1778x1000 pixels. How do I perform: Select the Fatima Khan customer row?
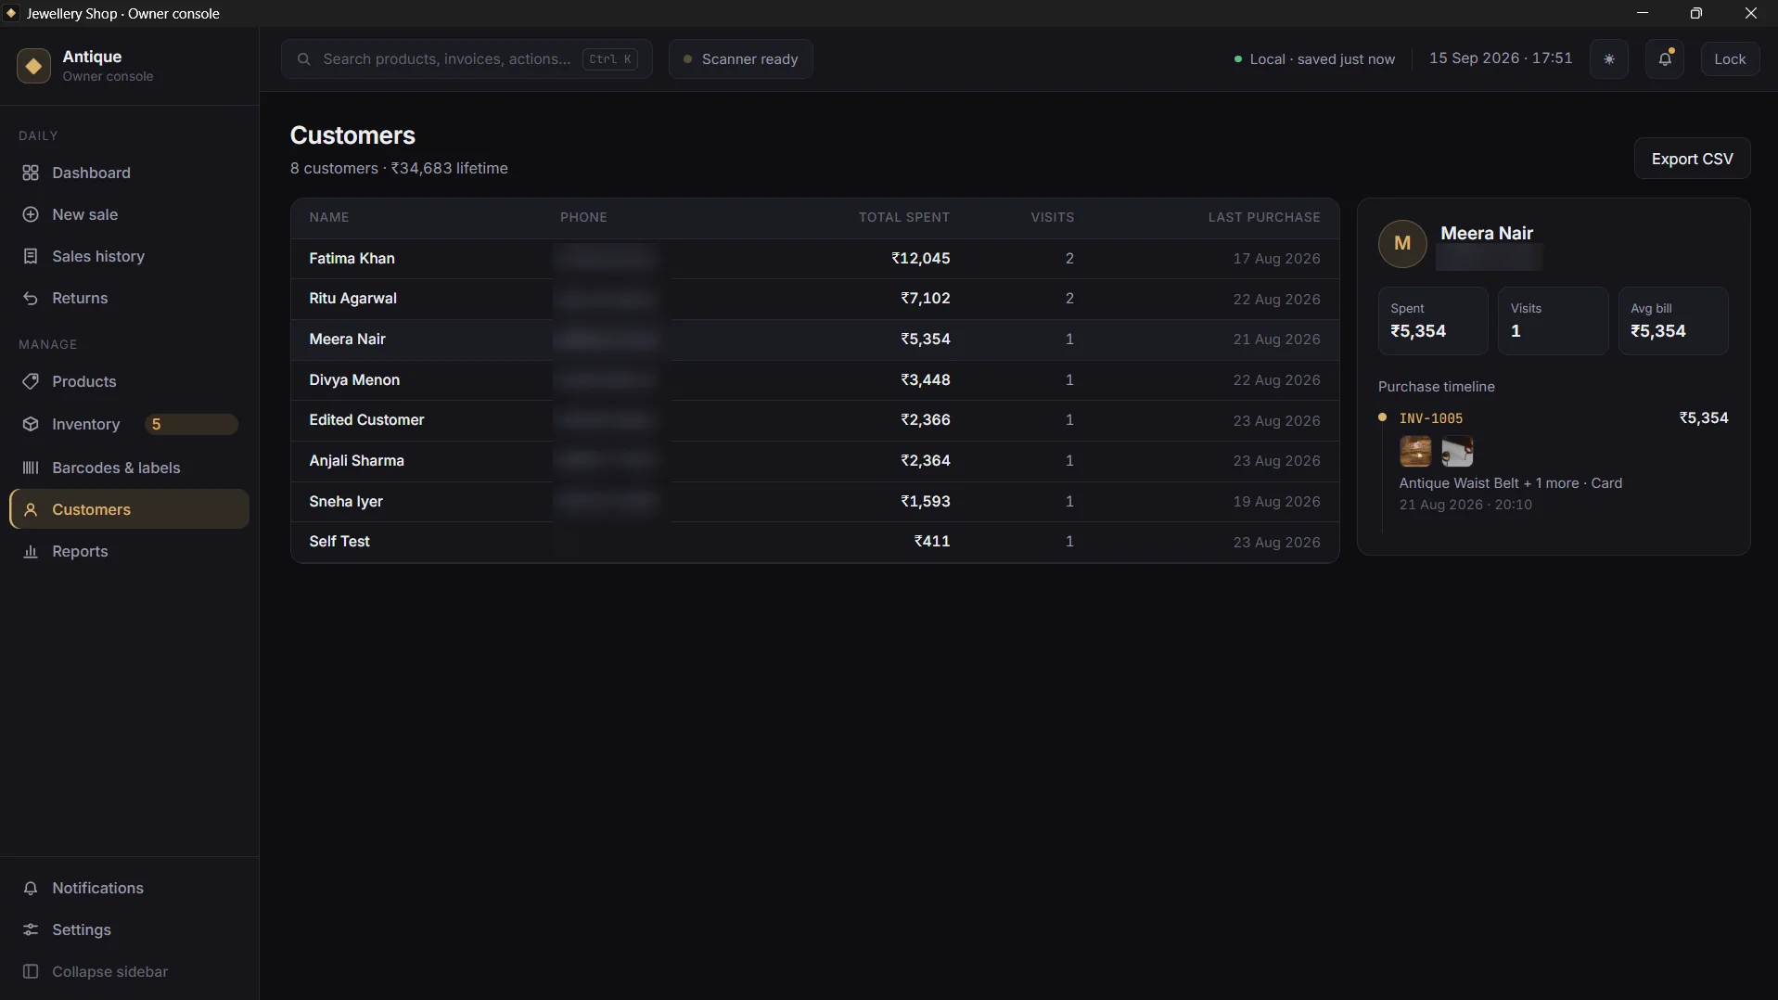814,259
